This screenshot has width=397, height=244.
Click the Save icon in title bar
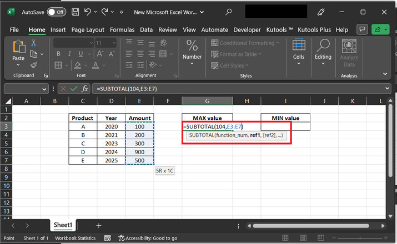click(x=76, y=12)
